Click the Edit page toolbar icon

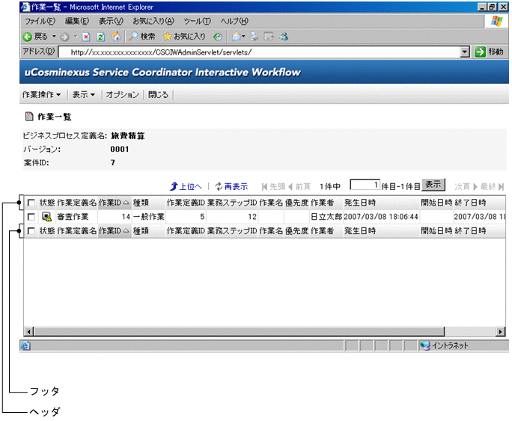(269, 36)
